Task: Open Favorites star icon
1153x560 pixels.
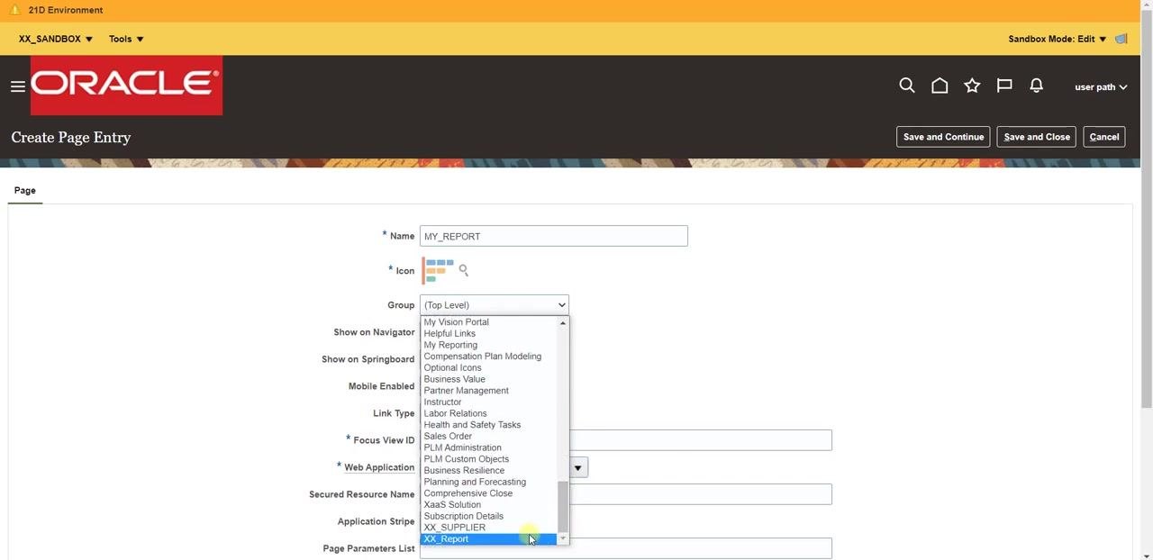Action: 972,86
